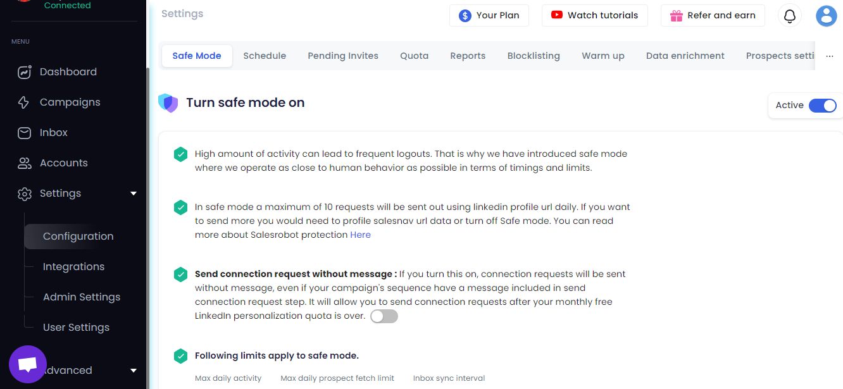Viewport: 843px width, 389px height.
Task: Open the Inbox via its sidebar icon
Action: click(24, 132)
